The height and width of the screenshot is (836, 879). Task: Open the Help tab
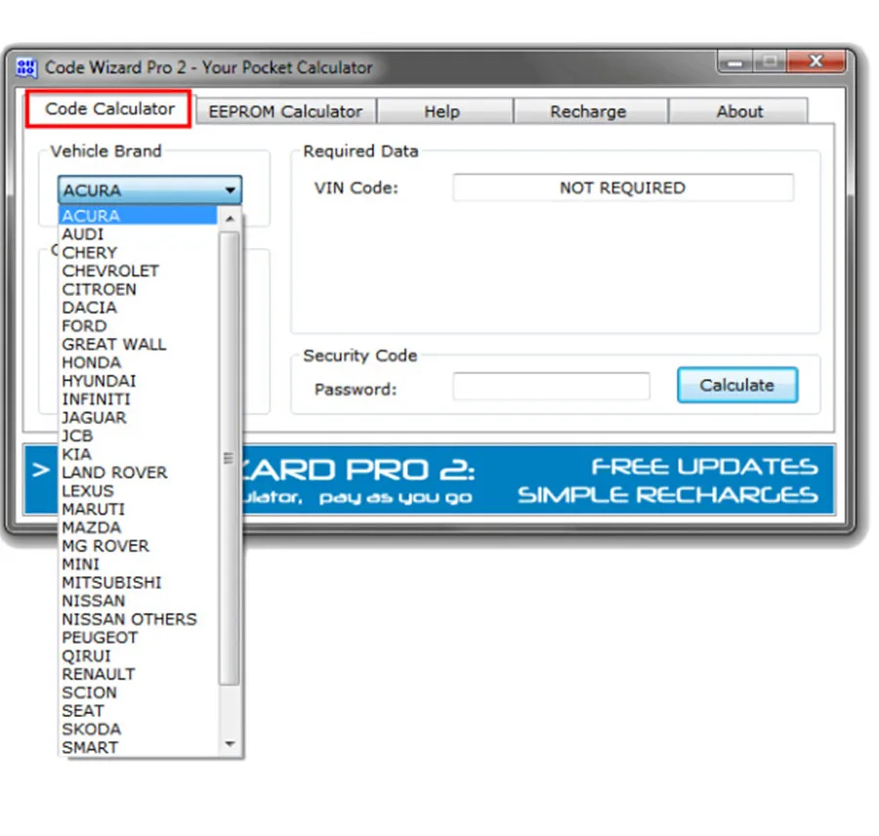[442, 111]
